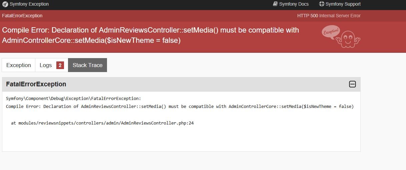Viewport: 406px width, 170px height.
Task: Click the Symfony\Component\Debug exception class line
Action: click(x=73, y=99)
